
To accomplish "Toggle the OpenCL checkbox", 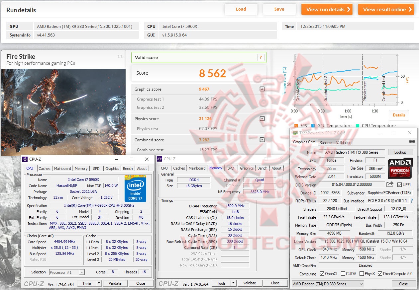I will click(x=322, y=274).
